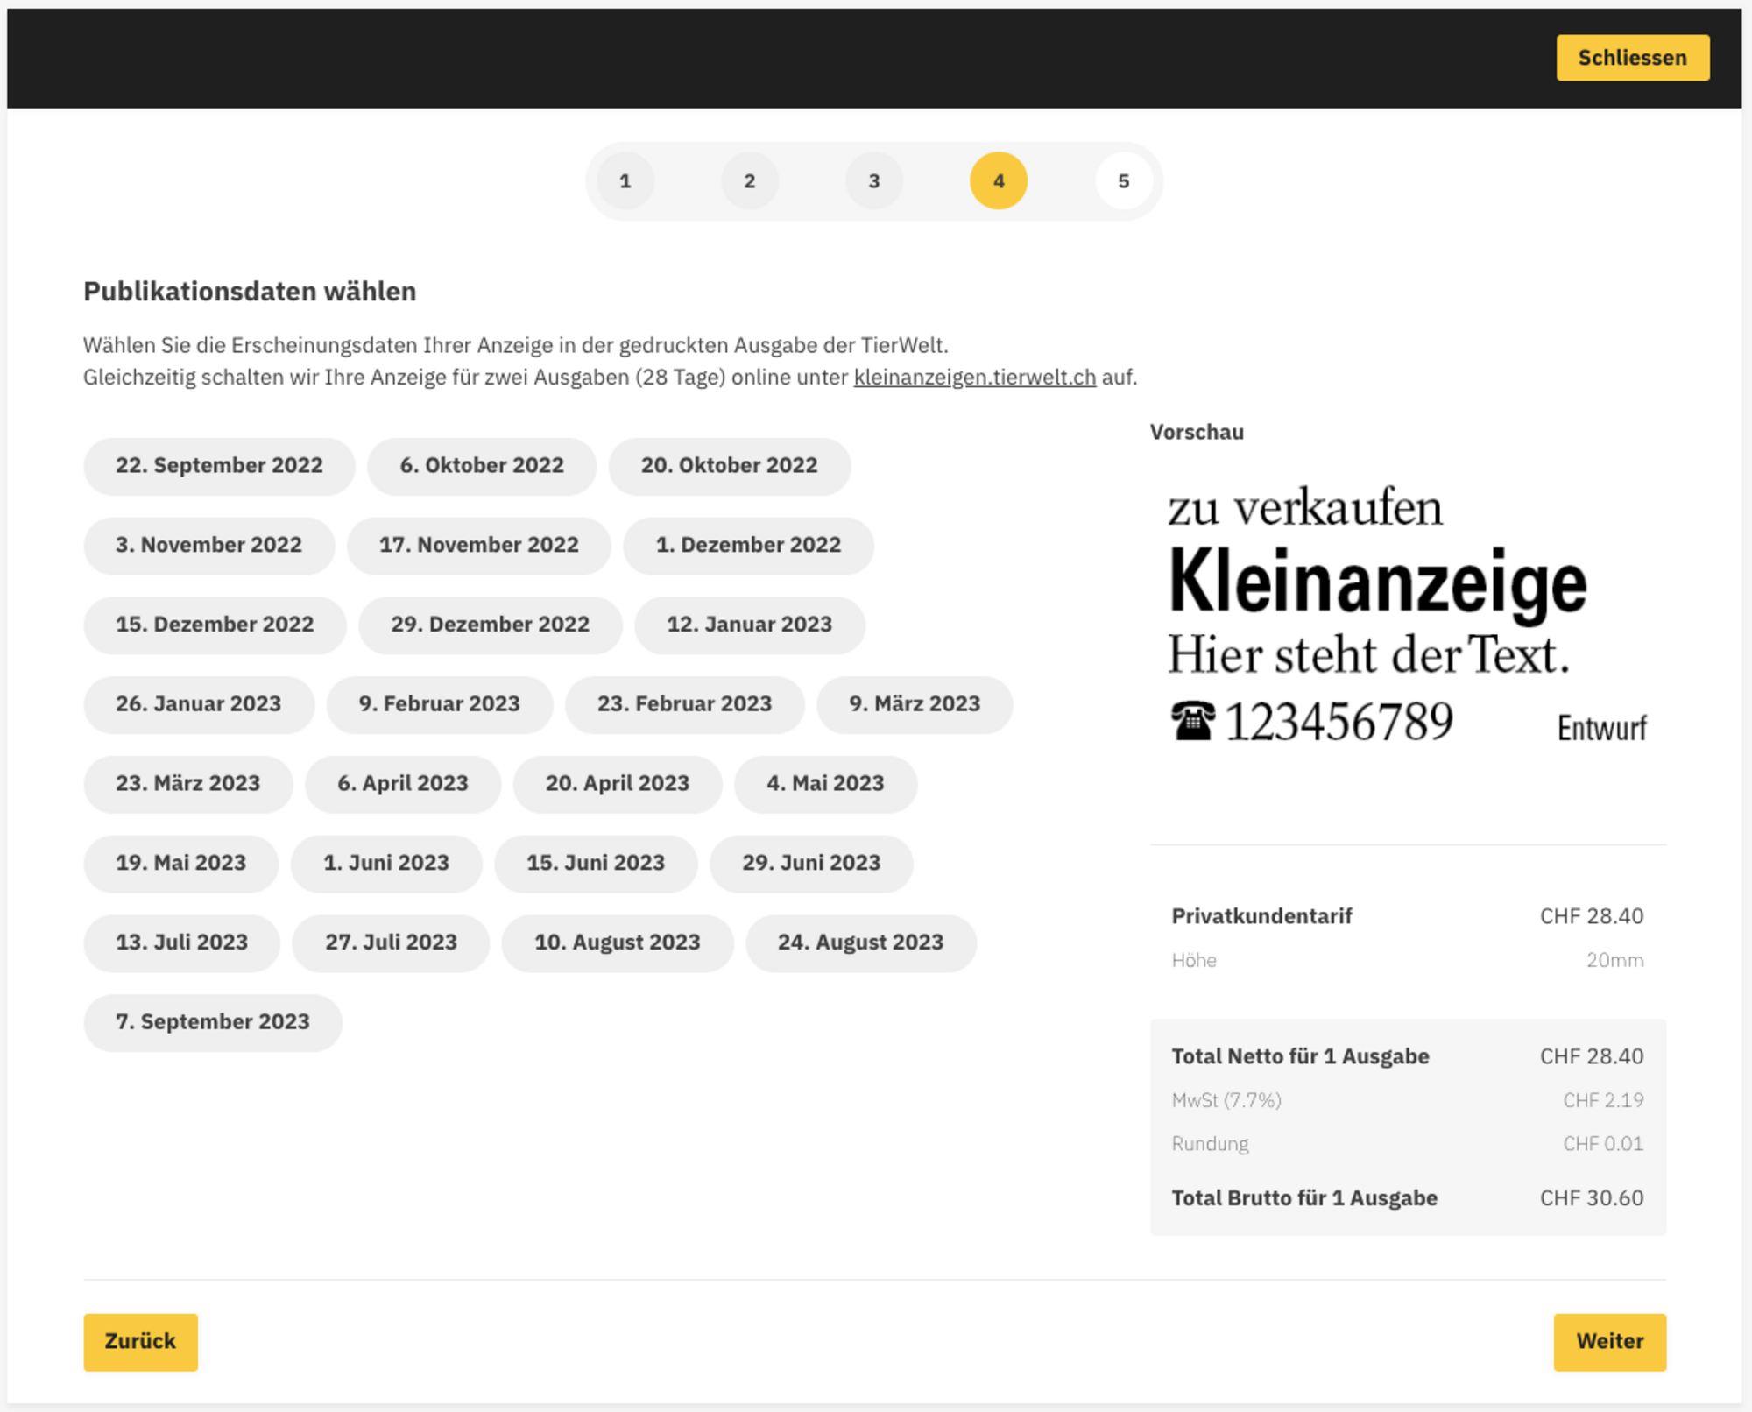
Task: Choose the 10. August 2023 issue
Action: click(618, 943)
